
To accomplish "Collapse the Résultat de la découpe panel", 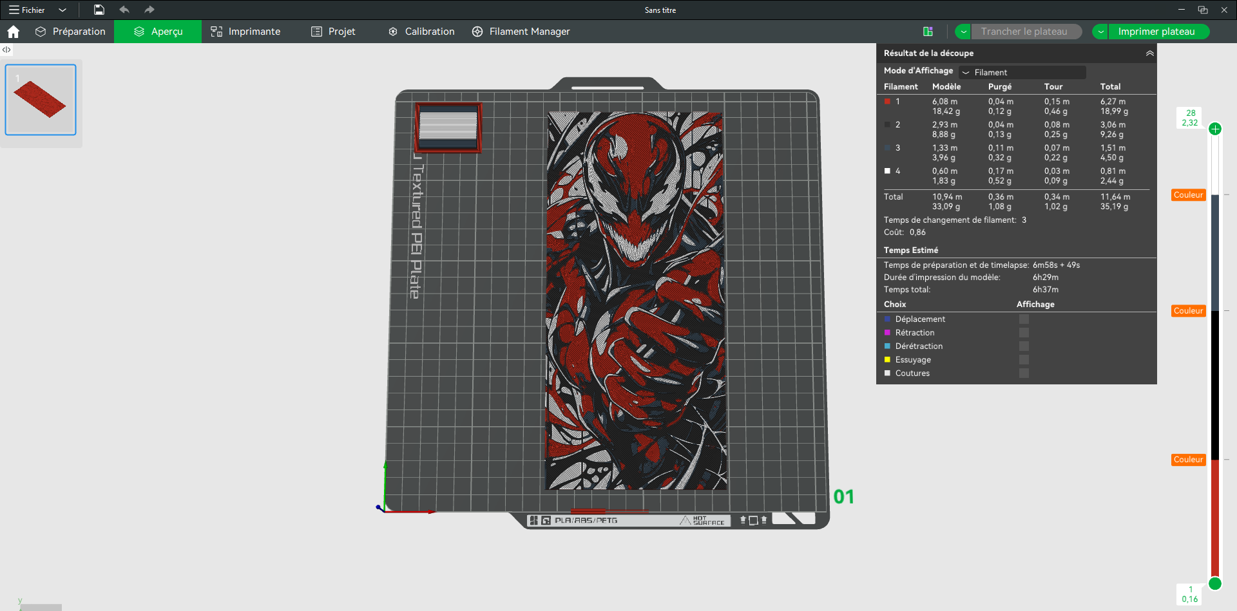I will pyautogui.click(x=1149, y=53).
